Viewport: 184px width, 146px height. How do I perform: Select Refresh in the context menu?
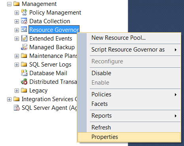pos(129,128)
